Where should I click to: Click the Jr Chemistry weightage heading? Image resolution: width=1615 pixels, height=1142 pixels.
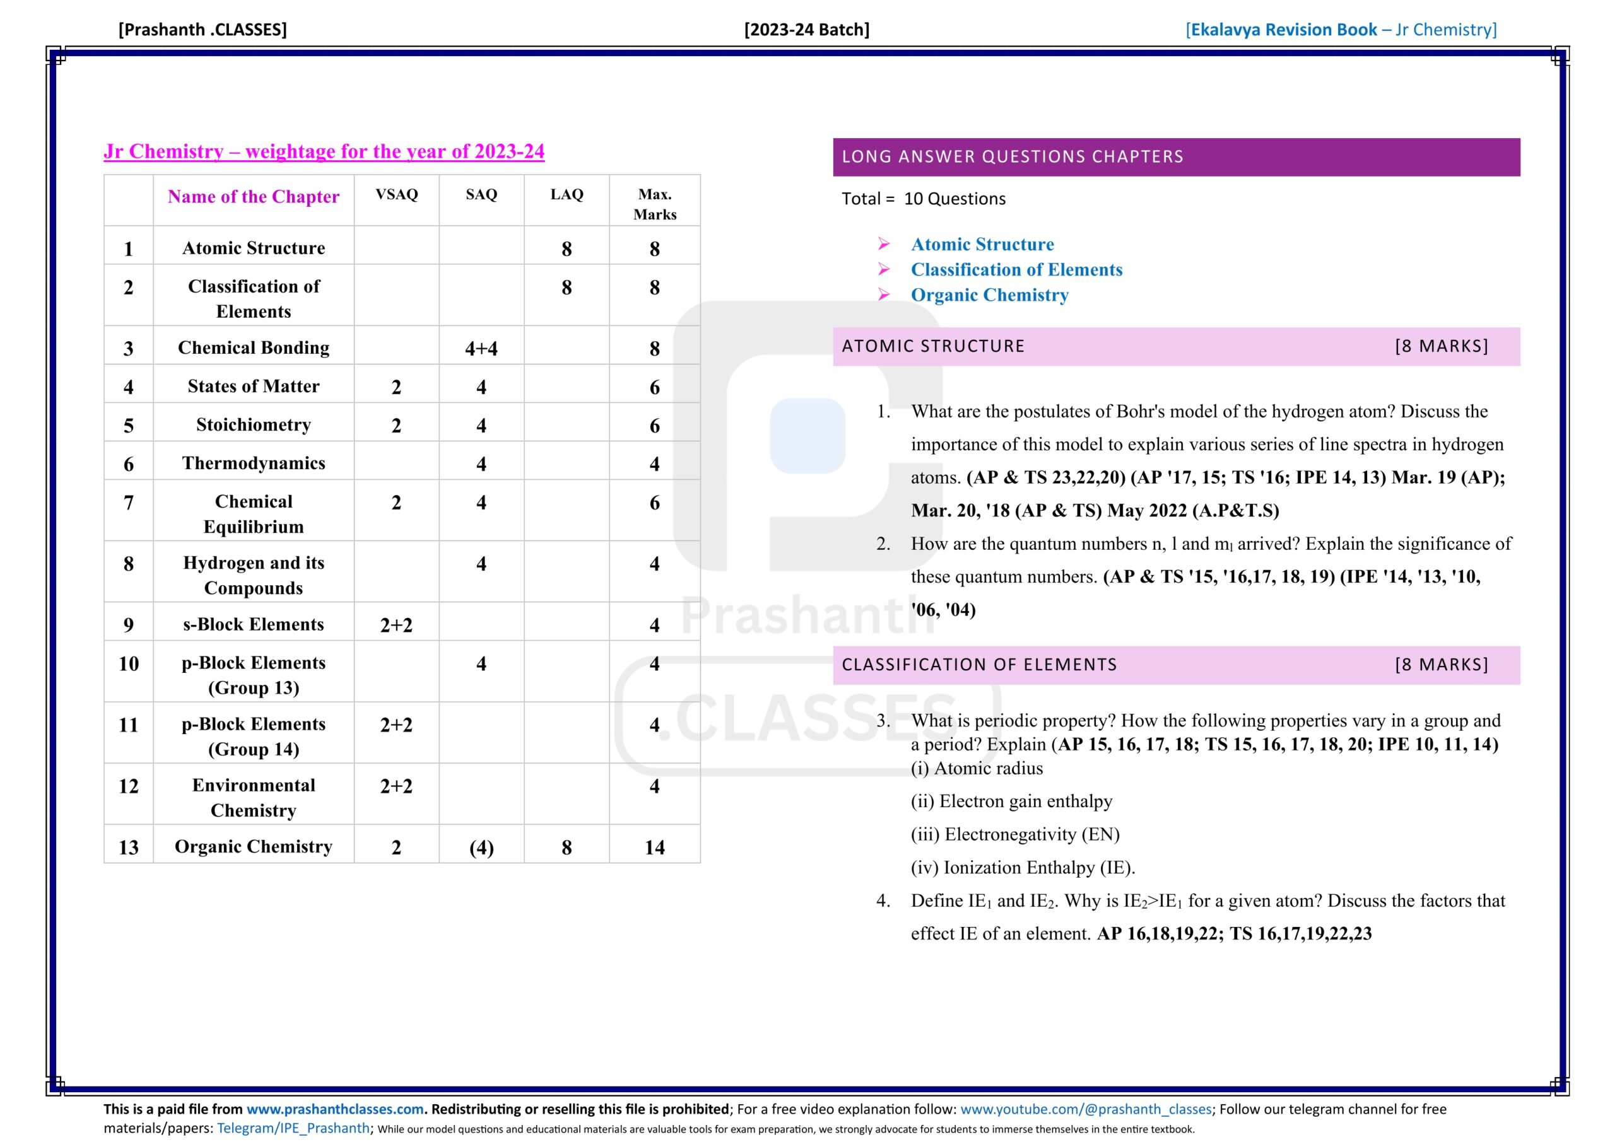pos(324,151)
